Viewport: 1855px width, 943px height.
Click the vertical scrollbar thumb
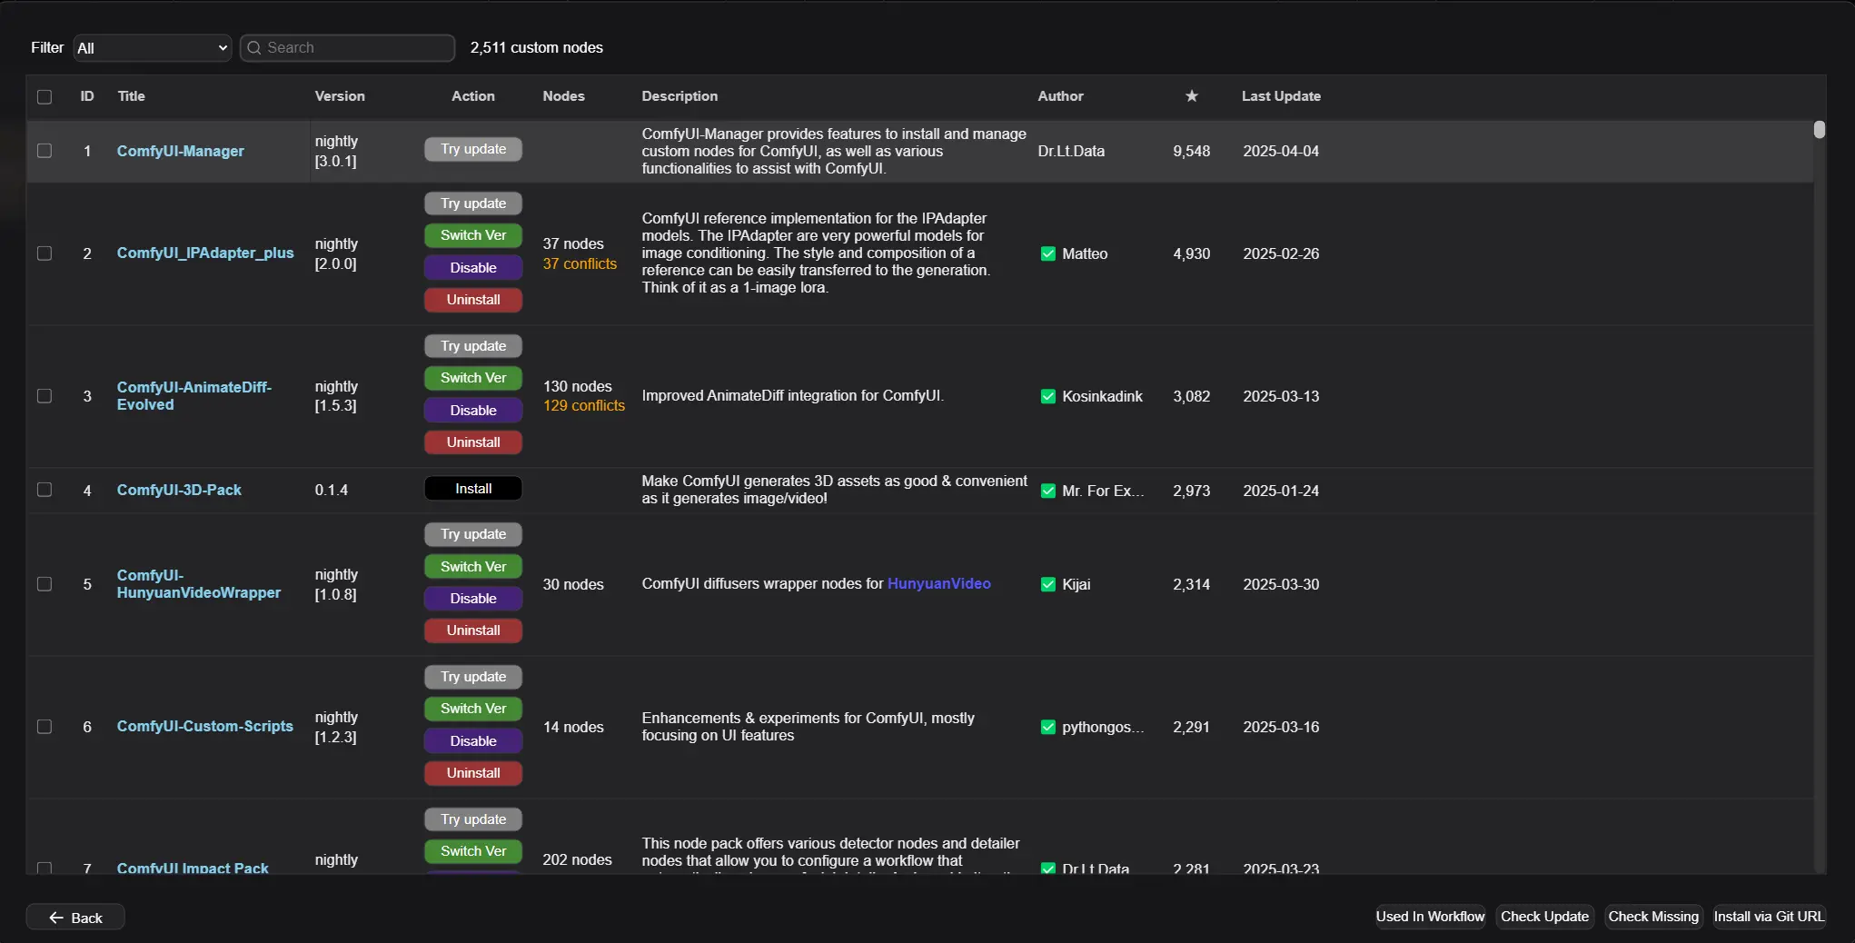[x=1819, y=130]
